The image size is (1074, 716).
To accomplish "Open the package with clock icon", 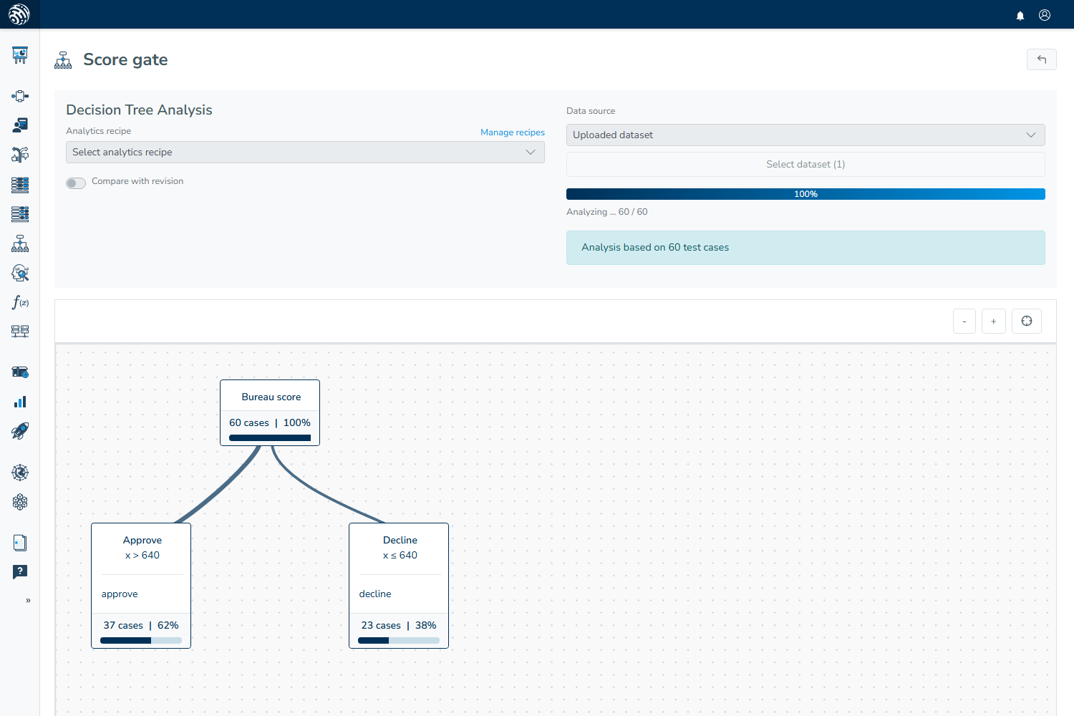I will pyautogui.click(x=20, y=372).
